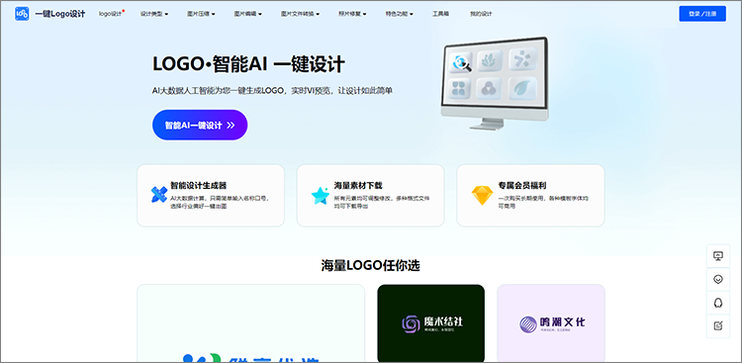Click the 登录/注册 button

coord(702,14)
